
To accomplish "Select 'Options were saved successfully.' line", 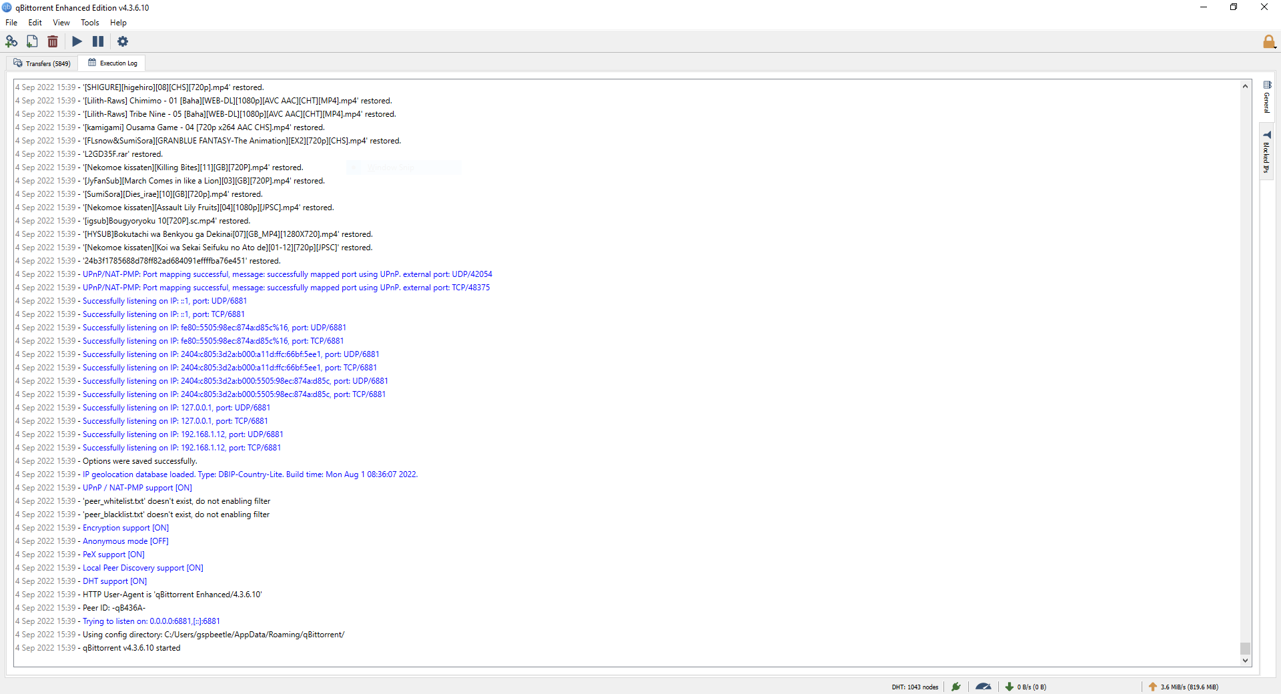I will coord(107,461).
